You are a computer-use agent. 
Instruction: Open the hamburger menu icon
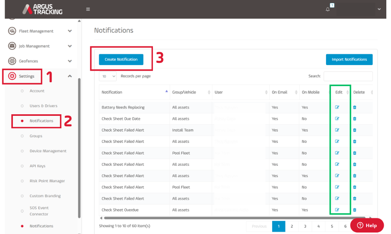88,9
